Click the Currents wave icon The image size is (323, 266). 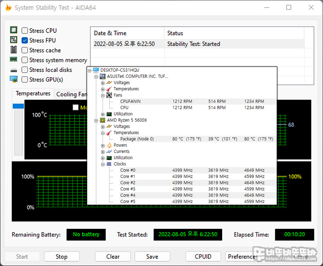pyautogui.click(x=109, y=152)
